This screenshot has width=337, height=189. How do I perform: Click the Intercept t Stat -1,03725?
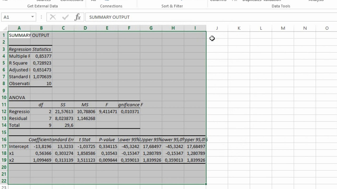click(x=85, y=146)
